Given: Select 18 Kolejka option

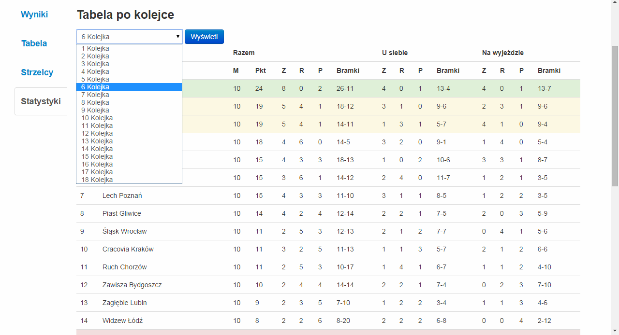Looking at the screenshot, I should coord(97,180).
